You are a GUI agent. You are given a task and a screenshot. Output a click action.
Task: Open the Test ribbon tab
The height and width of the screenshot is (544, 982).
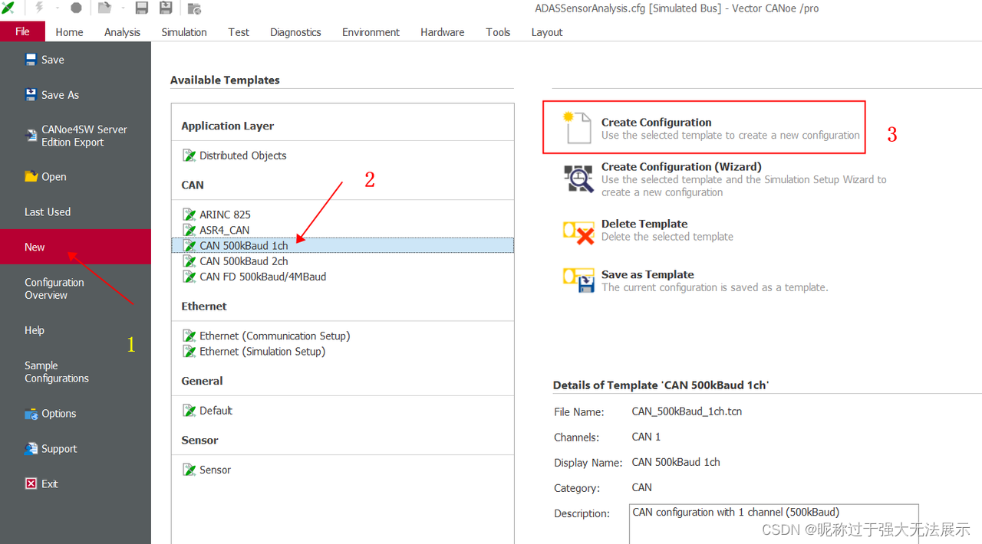[239, 32]
